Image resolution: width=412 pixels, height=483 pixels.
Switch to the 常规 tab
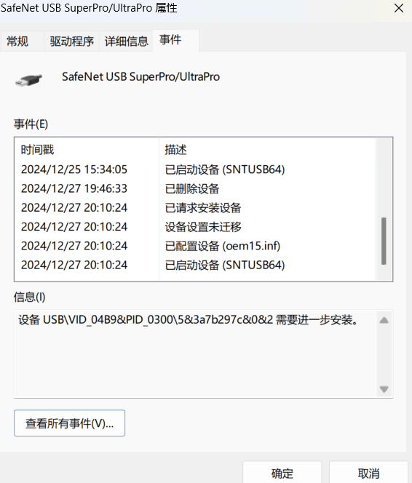pyautogui.click(x=17, y=41)
